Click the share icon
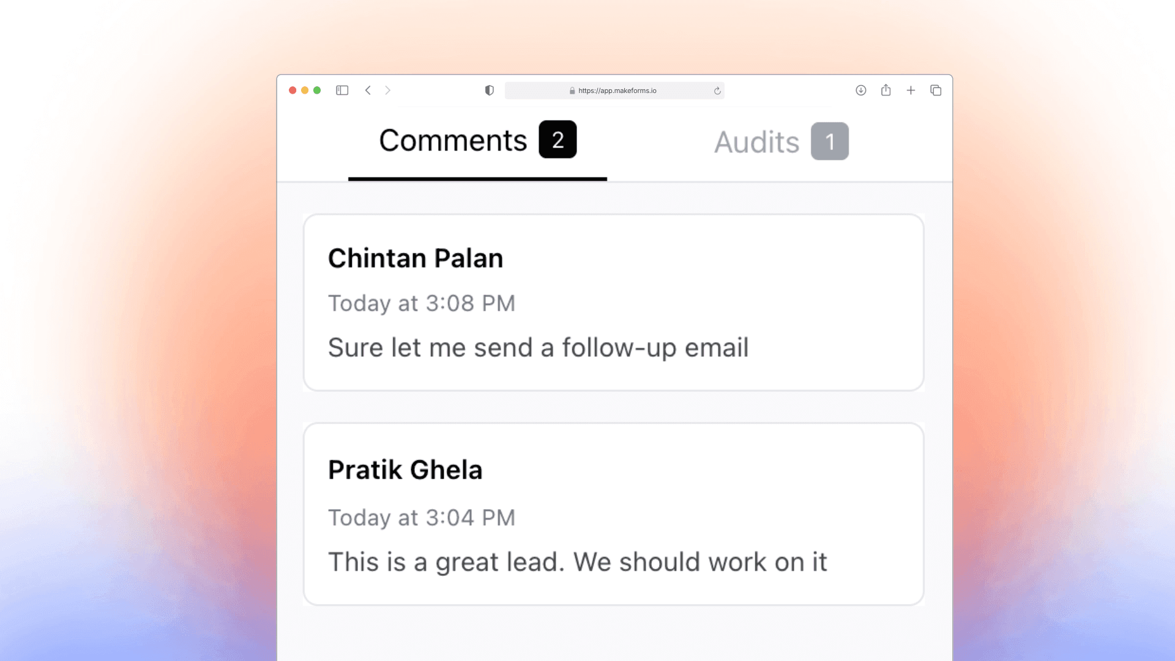This screenshot has width=1175, height=661. (x=886, y=90)
